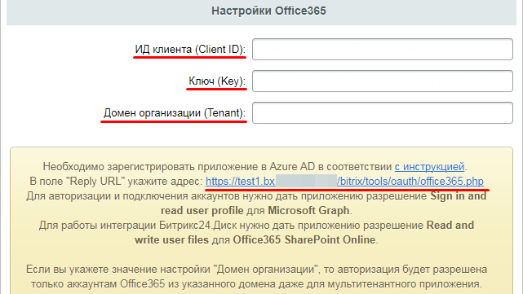Click the 'Office365 SharePoint Online' bold text
Image resolution: width=523 pixels, height=294 pixels.
coord(304,239)
